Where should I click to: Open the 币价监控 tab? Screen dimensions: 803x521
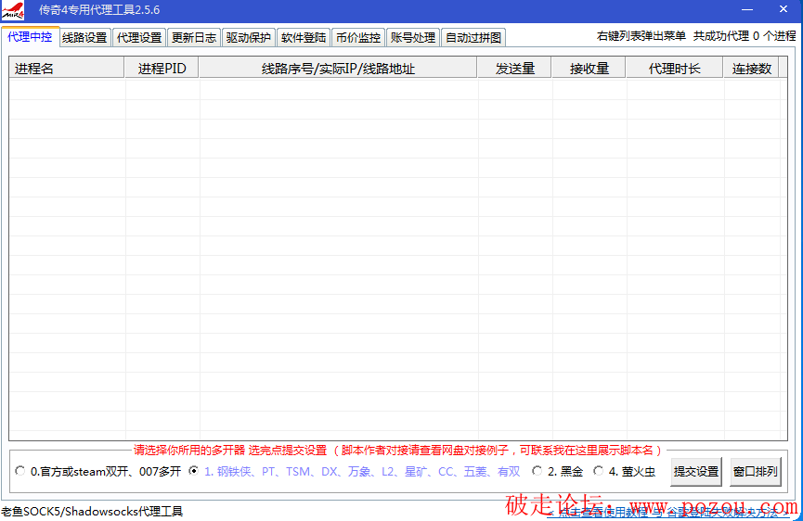358,38
